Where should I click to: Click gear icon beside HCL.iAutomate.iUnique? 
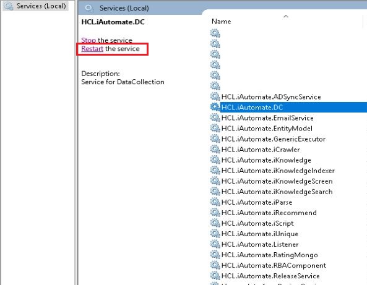215,233
